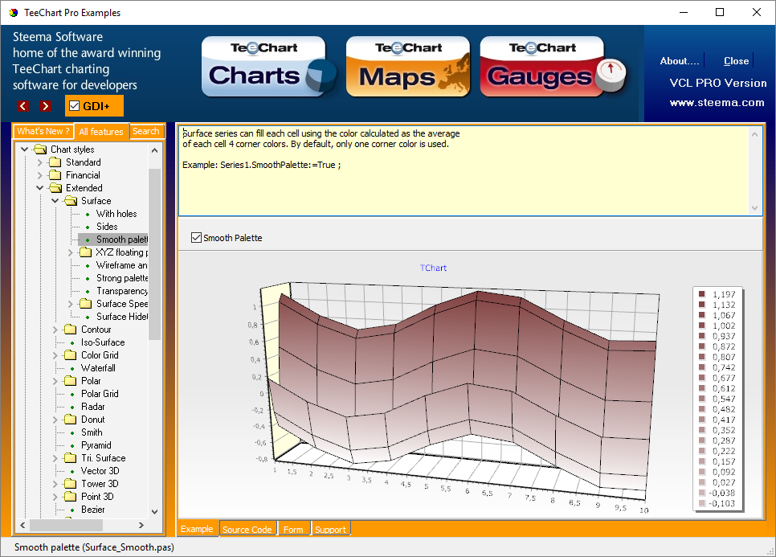Go to next example with red right arrow
776x557 pixels.
coord(45,106)
